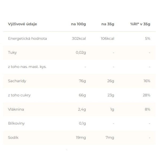Image resolution: width=168 pixels, height=168 pixels.
Task: Click the z toho cukry label
Action: (19, 95)
